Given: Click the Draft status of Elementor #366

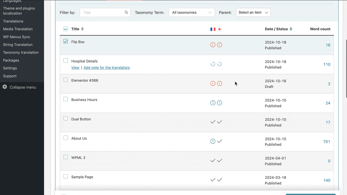Looking at the screenshot, I should [x=269, y=86].
